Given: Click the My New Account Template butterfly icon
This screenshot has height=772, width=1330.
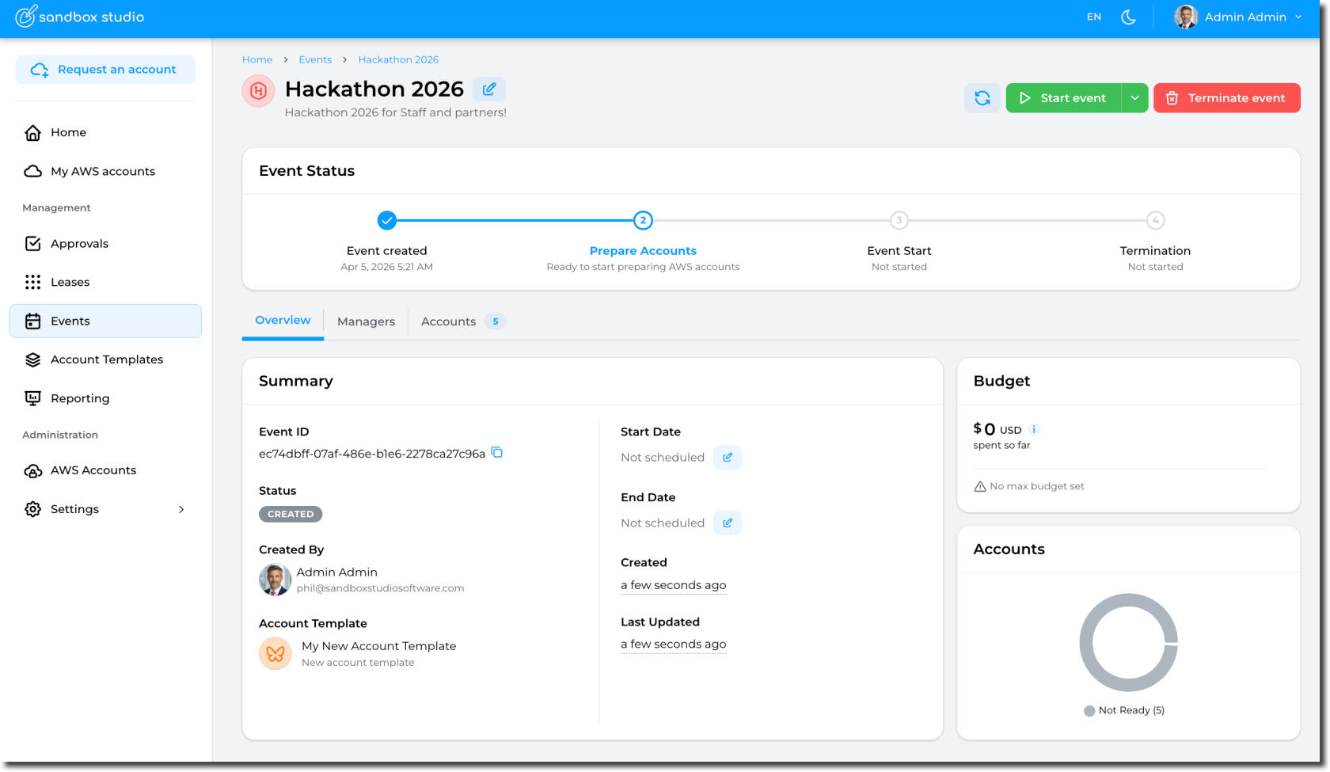Looking at the screenshot, I should coord(275,654).
